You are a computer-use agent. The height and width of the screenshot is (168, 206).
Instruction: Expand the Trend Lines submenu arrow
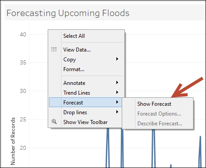117,92
